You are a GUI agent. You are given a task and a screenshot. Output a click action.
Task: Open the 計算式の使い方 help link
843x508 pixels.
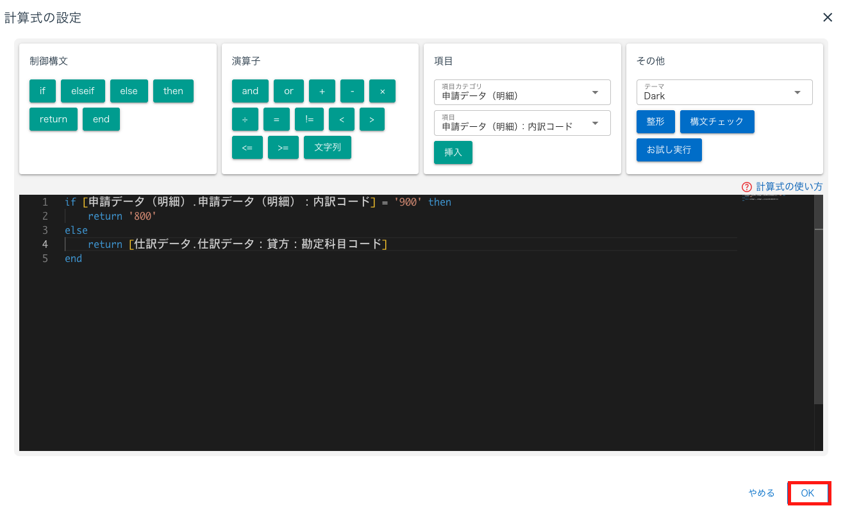tap(789, 187)
